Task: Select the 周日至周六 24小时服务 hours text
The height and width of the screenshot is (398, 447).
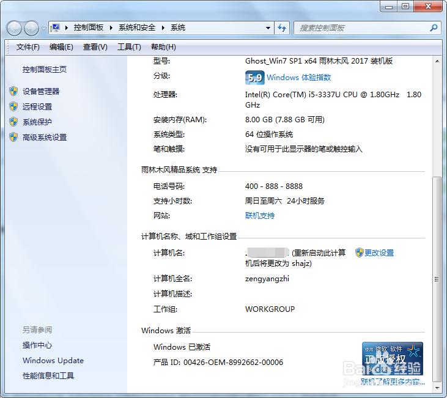Action: (285, 201)
